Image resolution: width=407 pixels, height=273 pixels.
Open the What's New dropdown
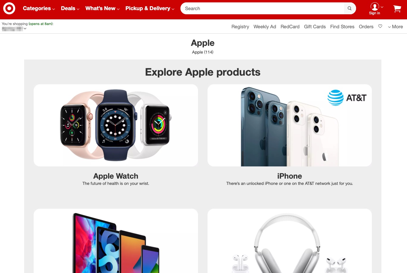[102, 8]
